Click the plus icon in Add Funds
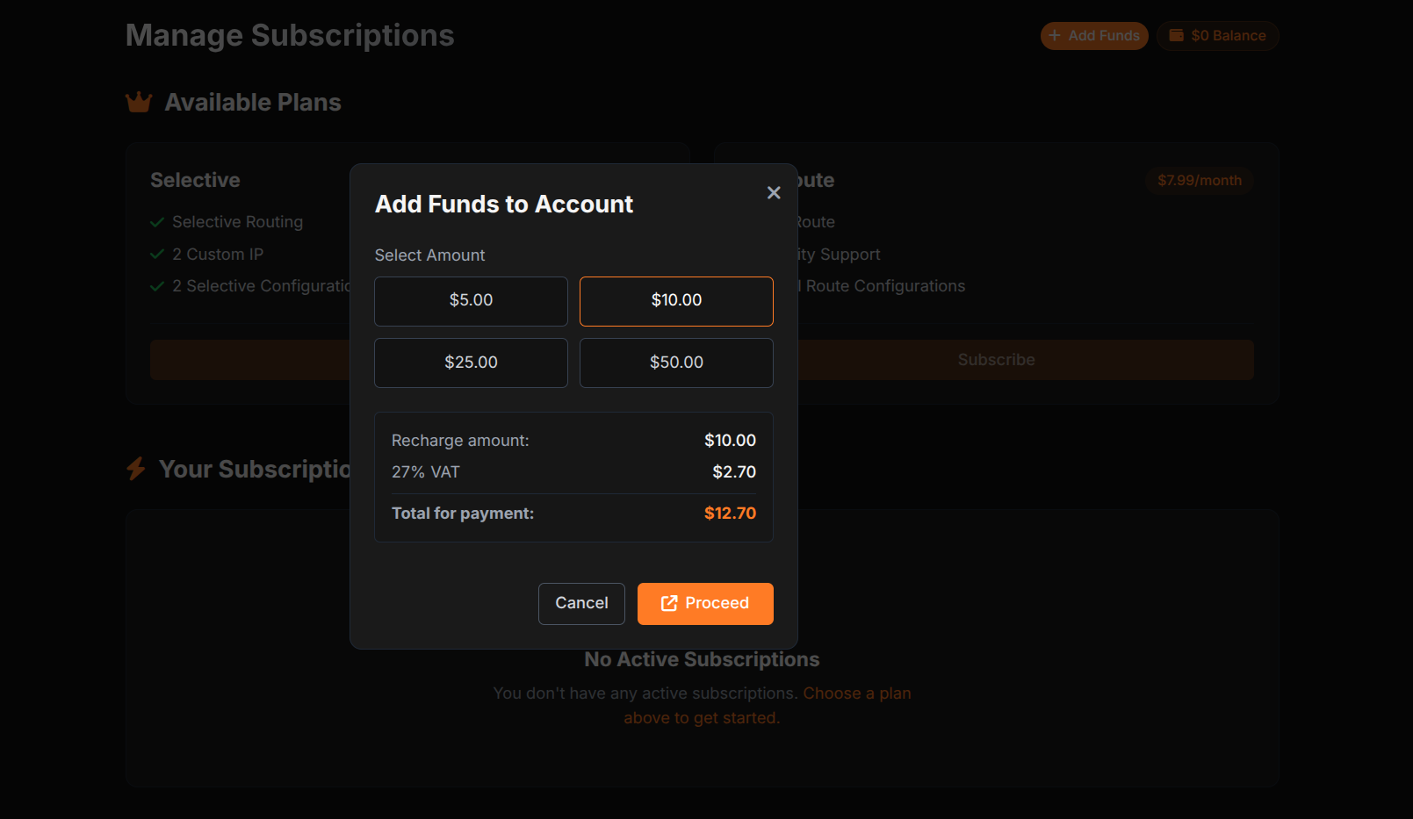This screenshot has width=1413, height=819. [x=1055, y=35]
